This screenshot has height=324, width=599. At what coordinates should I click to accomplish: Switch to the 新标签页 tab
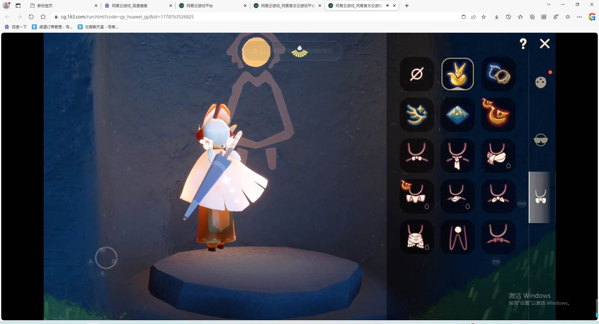click(64, 6)
